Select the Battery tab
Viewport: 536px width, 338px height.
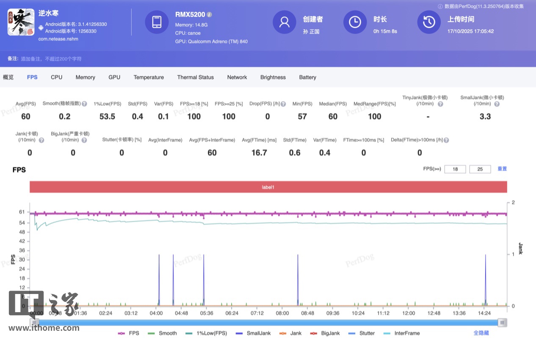(307, 77)
